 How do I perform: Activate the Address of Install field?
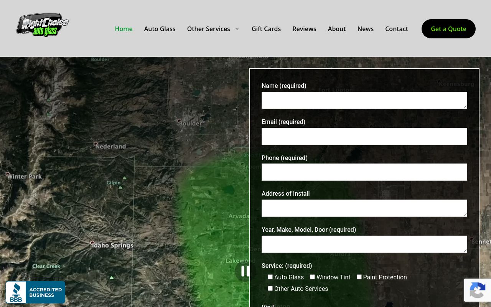point(364,208)
